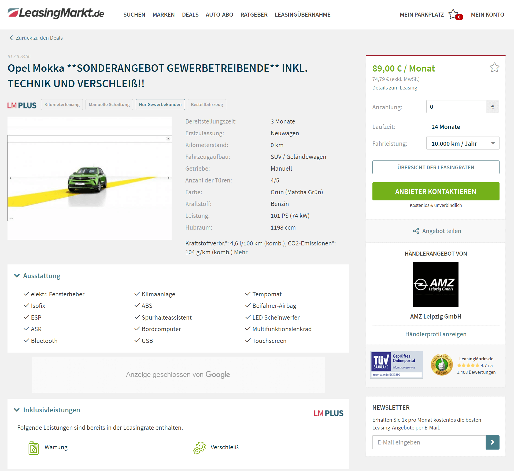Open the Mein Parkplatz star icon
Viewport: 514px width, 471px height.
pyautogui.click(x=454, y=14)
